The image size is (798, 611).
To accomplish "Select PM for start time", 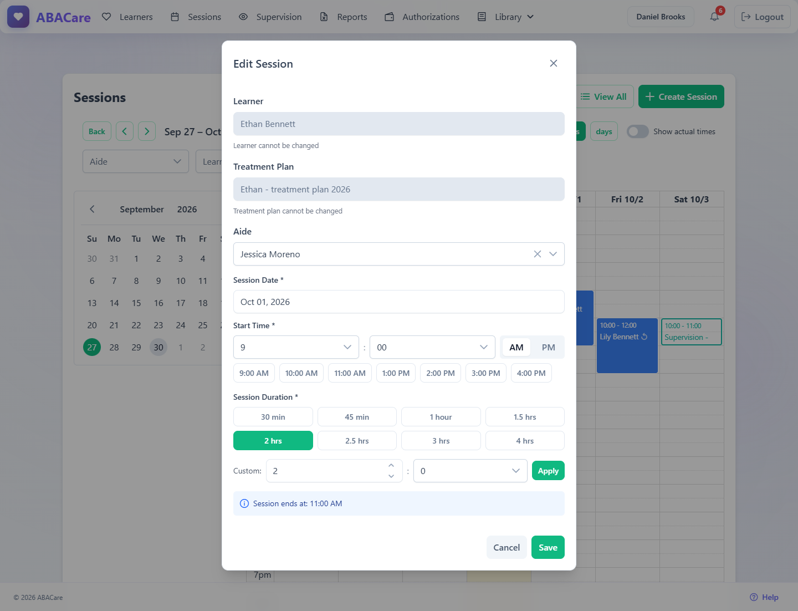I will [549, 347].
